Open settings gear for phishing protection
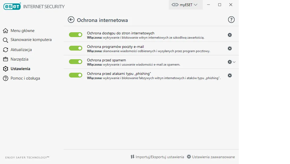The image size is (290, 164). (x=230, y=75)
